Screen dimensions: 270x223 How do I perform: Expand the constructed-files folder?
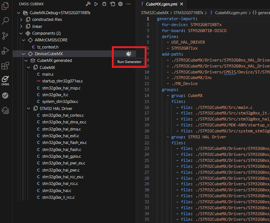21,20
